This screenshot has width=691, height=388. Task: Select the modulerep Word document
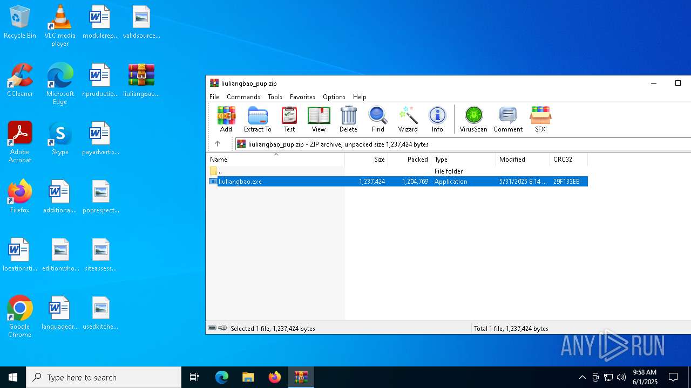coord(100,23)
